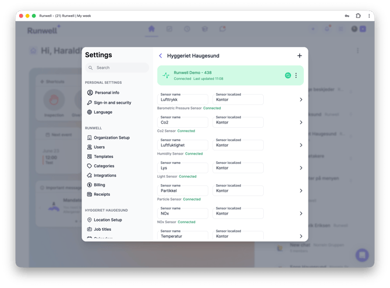Screen dimensions: 390x288
Task: Open Job titles settings
Action: (x=99, y=229)
